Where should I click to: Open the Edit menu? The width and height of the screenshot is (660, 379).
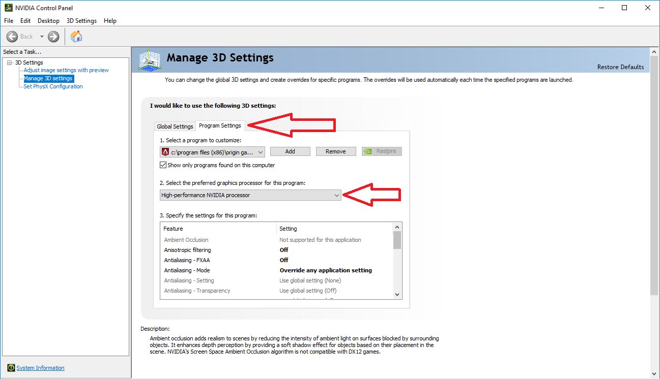pos(25,21)
